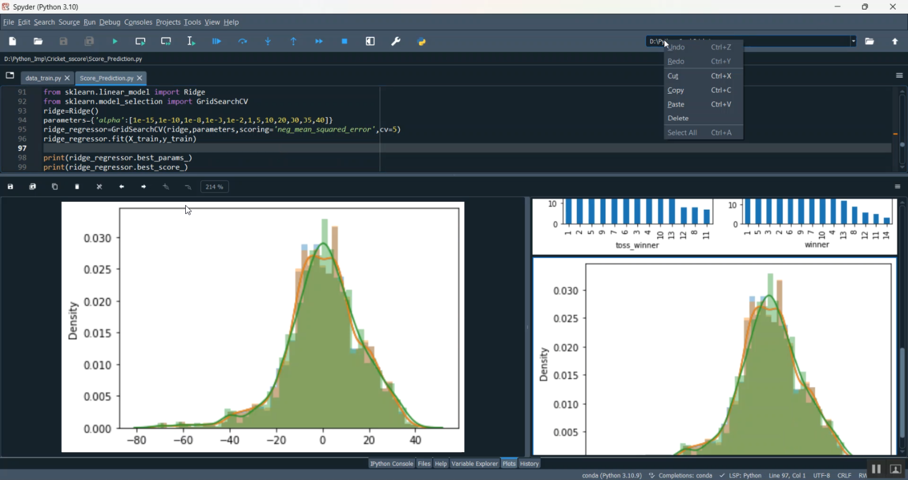Open the Variable Explorer pane tab
The image size is (908, 480).
[475, 464]
